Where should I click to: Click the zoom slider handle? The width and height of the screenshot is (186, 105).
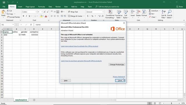pos(171,103)
